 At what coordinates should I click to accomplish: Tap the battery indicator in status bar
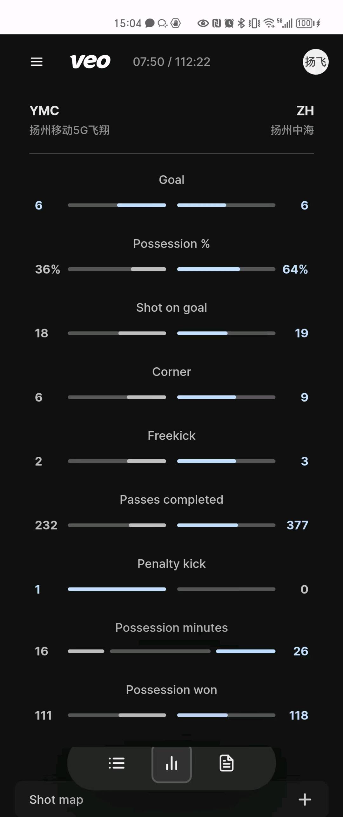click(x=305, y=23)
